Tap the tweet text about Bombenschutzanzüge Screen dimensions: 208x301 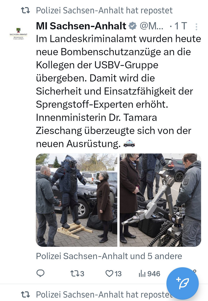click(x=118, y=91)
